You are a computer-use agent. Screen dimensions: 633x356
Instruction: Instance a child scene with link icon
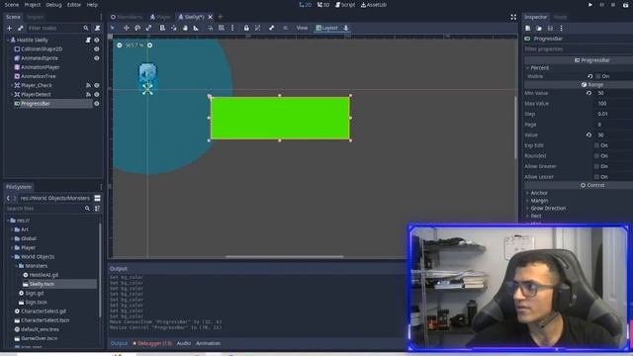[20, 29]
